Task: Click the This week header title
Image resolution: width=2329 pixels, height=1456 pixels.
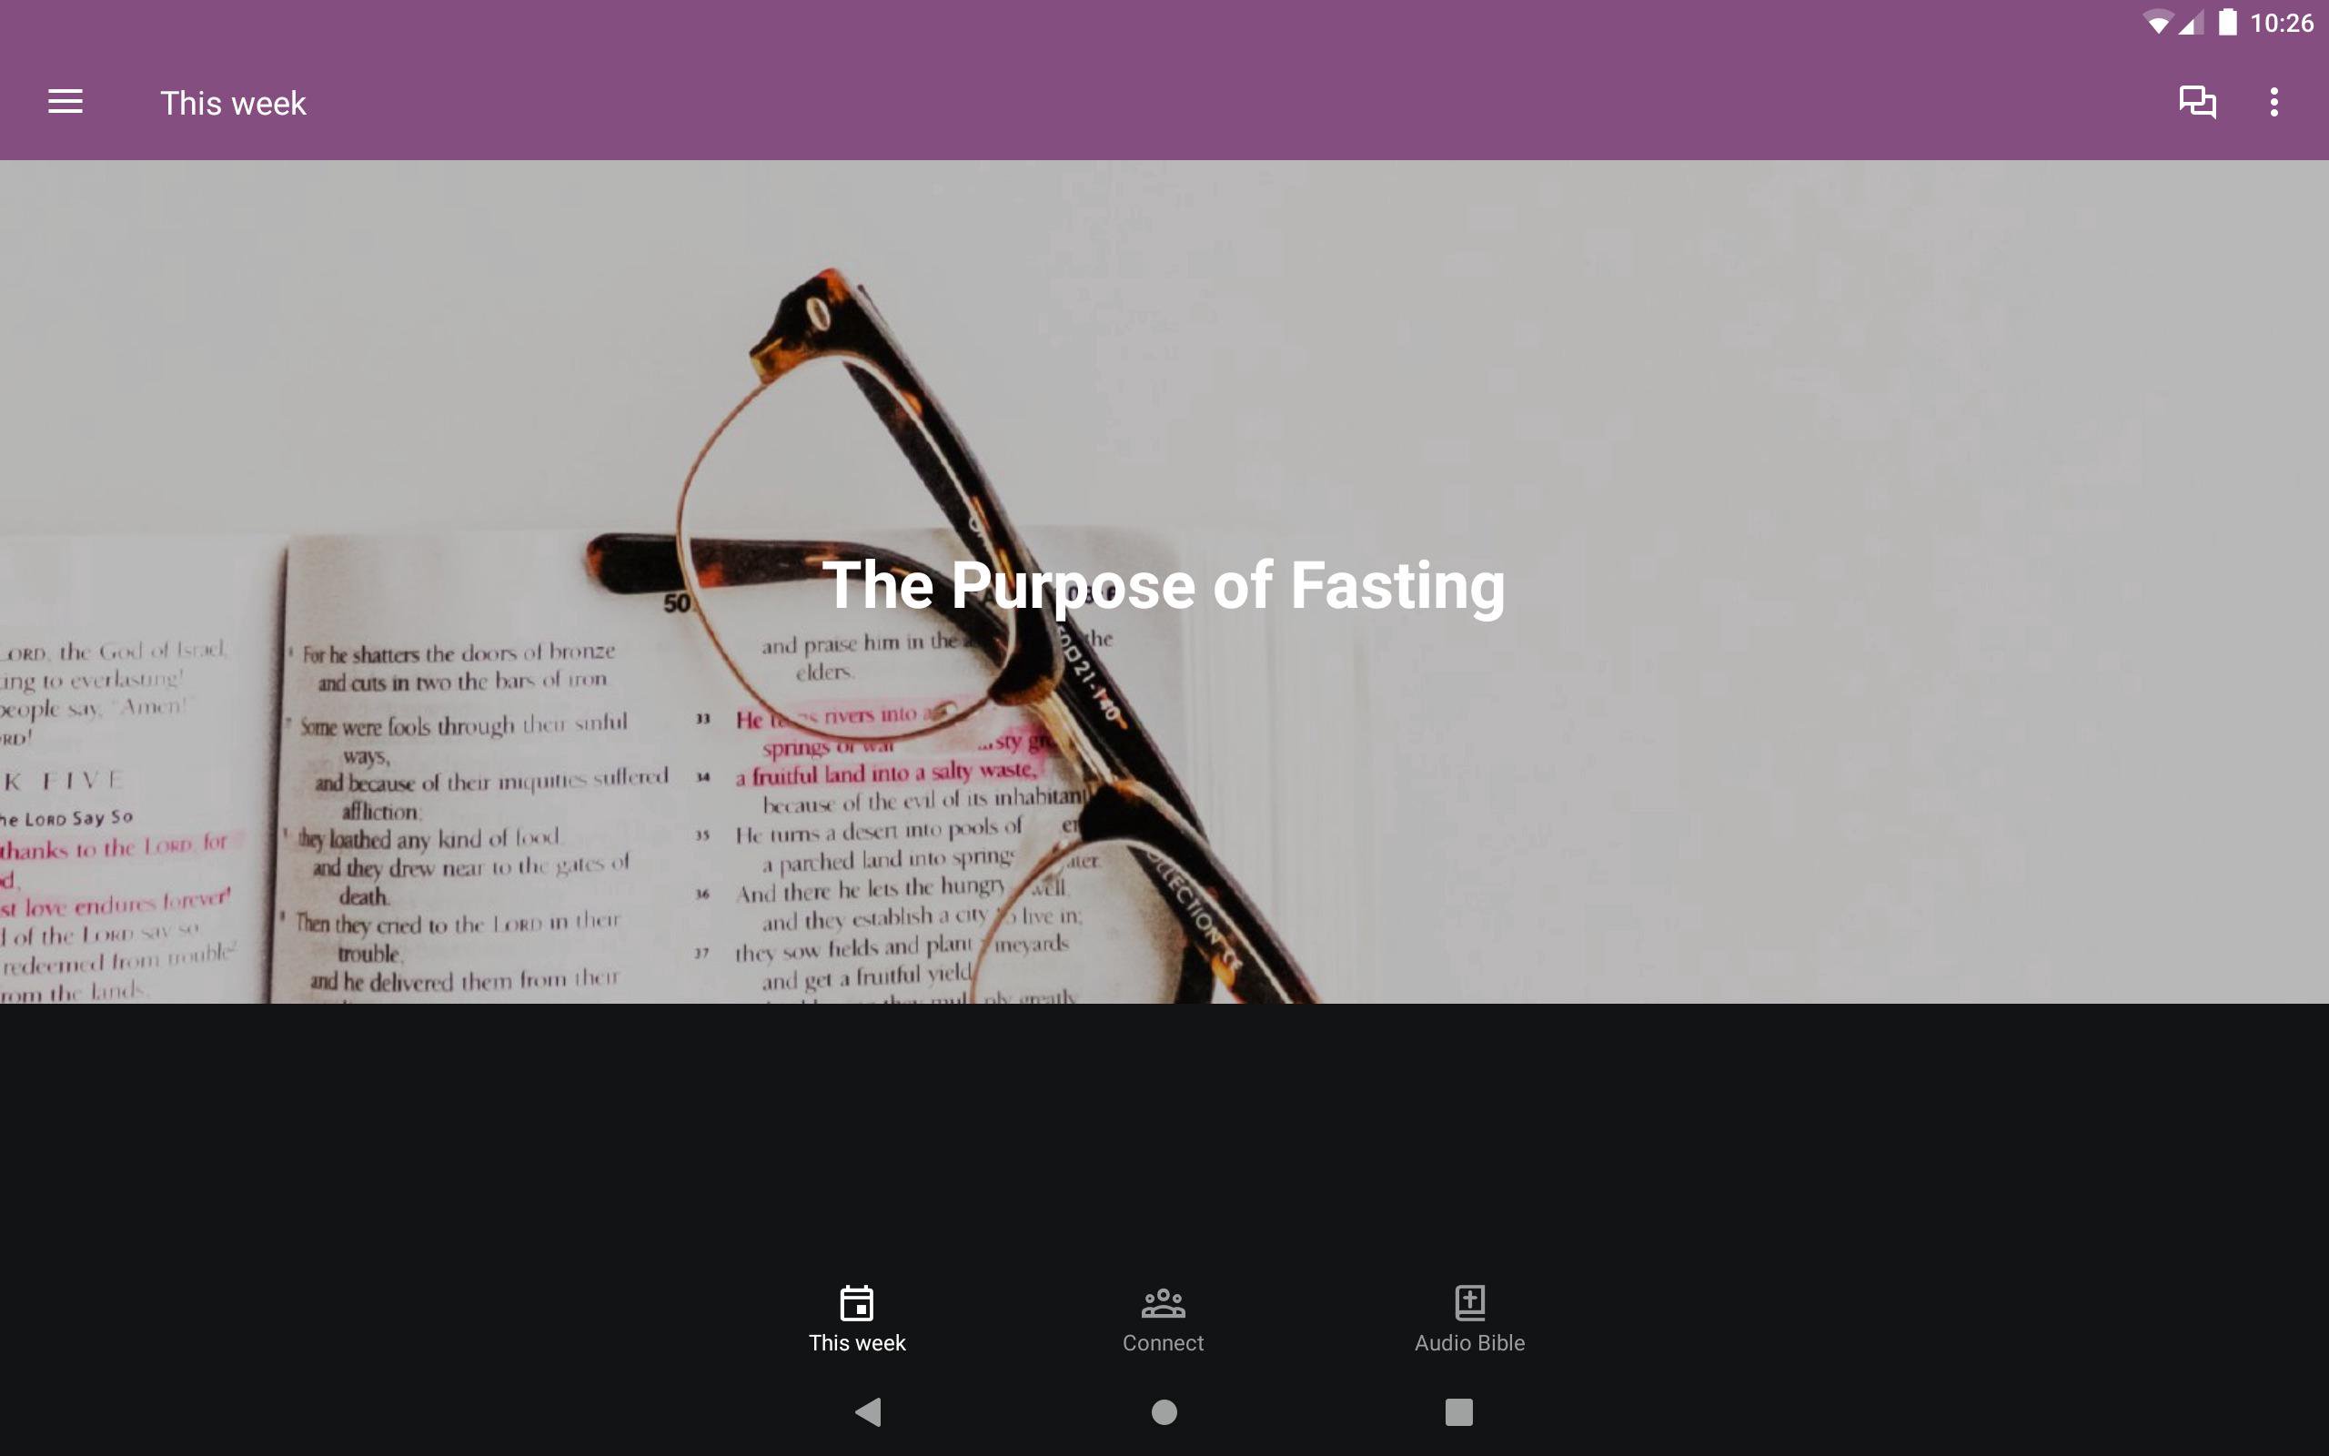Action: click(x=233, y=103)
